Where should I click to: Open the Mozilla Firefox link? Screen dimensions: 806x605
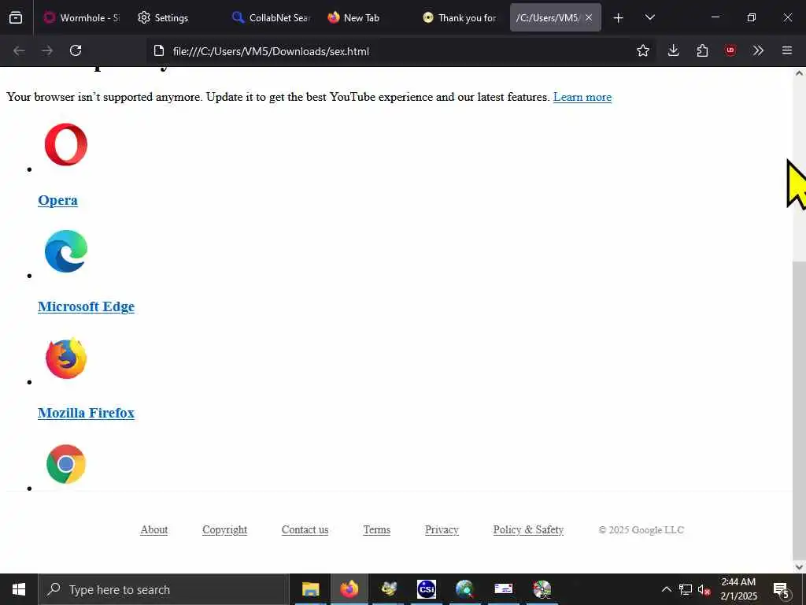86,413
